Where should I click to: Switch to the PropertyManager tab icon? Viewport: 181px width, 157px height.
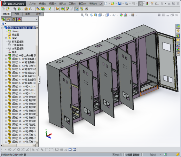[x=8, y=19]
